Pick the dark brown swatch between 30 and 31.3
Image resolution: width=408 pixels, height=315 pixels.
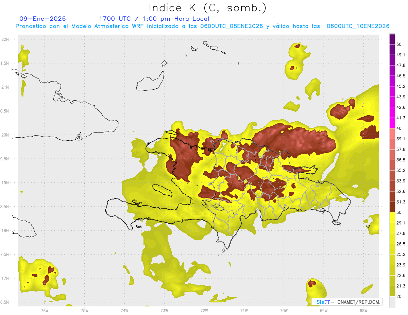pos(392,207)
